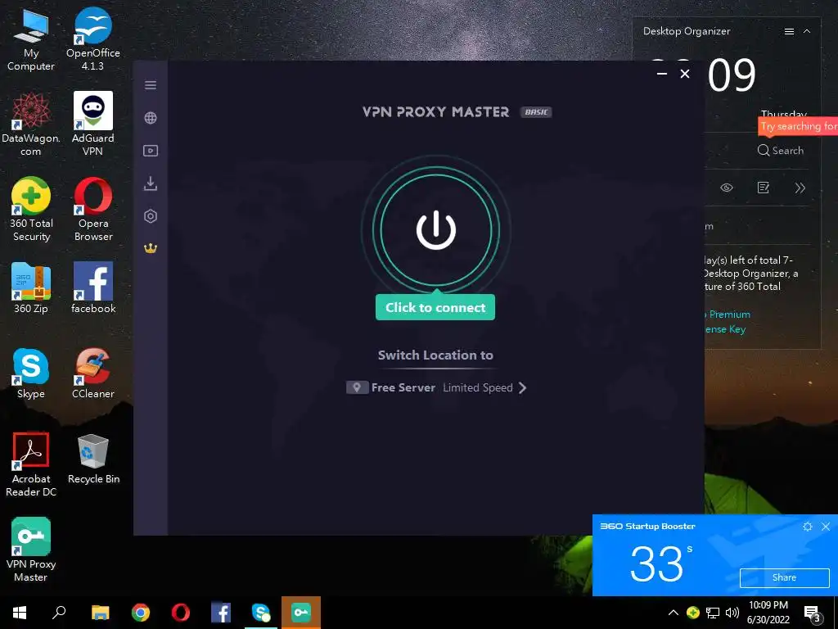Select the Acrobat Reader DC desktop icon
Viewport: 838px width, 629px height.
tap(31, 465)
